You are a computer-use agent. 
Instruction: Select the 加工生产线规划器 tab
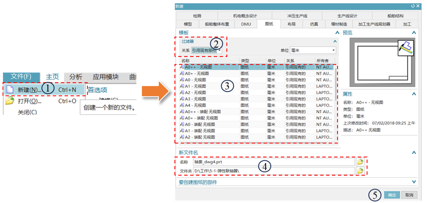tap(374, 24)
